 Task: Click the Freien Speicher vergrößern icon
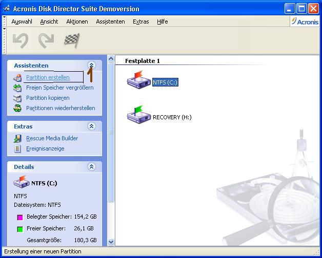[17, 88]
